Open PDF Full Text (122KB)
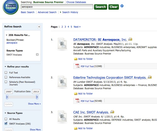The image size is (157, 131). 87,66
